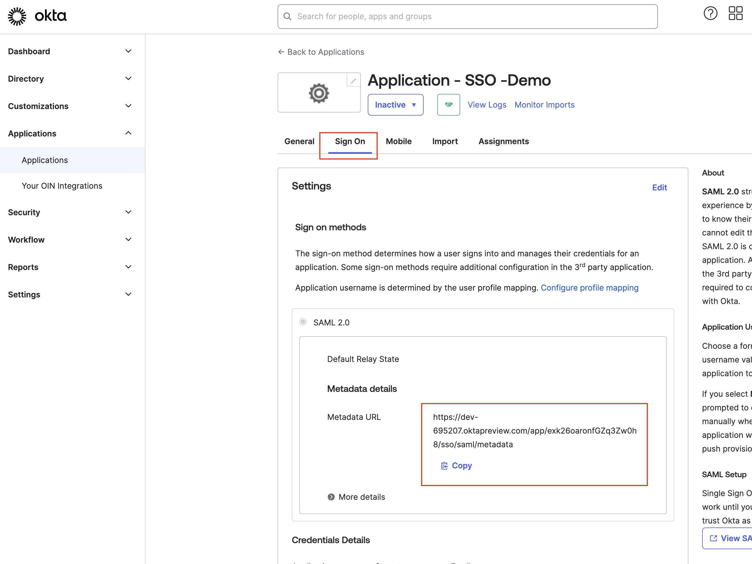The height and width of the screenshot is (564, 752).
Task: Focus the people, apps and groups search field
Action: (468, 16)
